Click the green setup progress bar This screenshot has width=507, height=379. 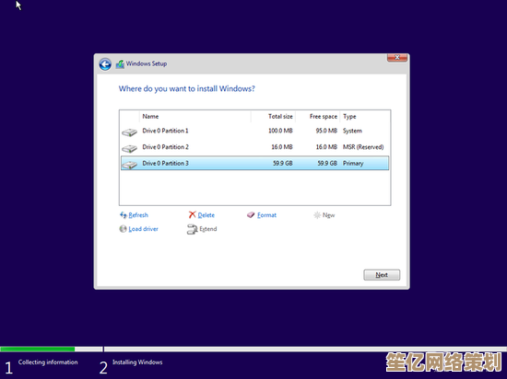(x=38, y=349)
